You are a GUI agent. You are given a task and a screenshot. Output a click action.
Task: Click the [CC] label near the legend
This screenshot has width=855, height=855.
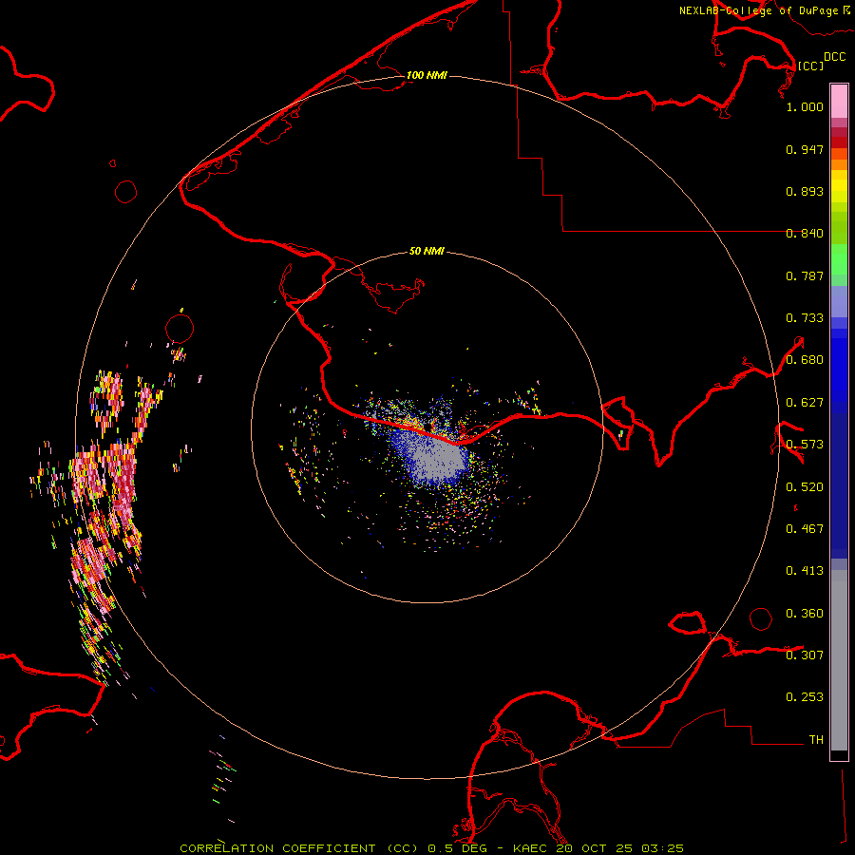pyautogui.click(x=810, y=66)
